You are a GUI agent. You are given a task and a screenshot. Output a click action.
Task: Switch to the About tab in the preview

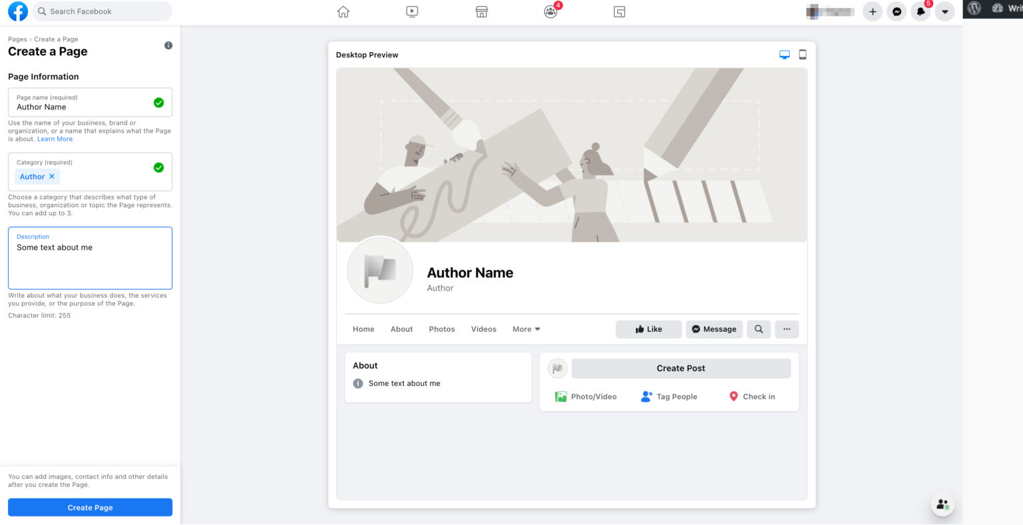click(x=402, y=328)
